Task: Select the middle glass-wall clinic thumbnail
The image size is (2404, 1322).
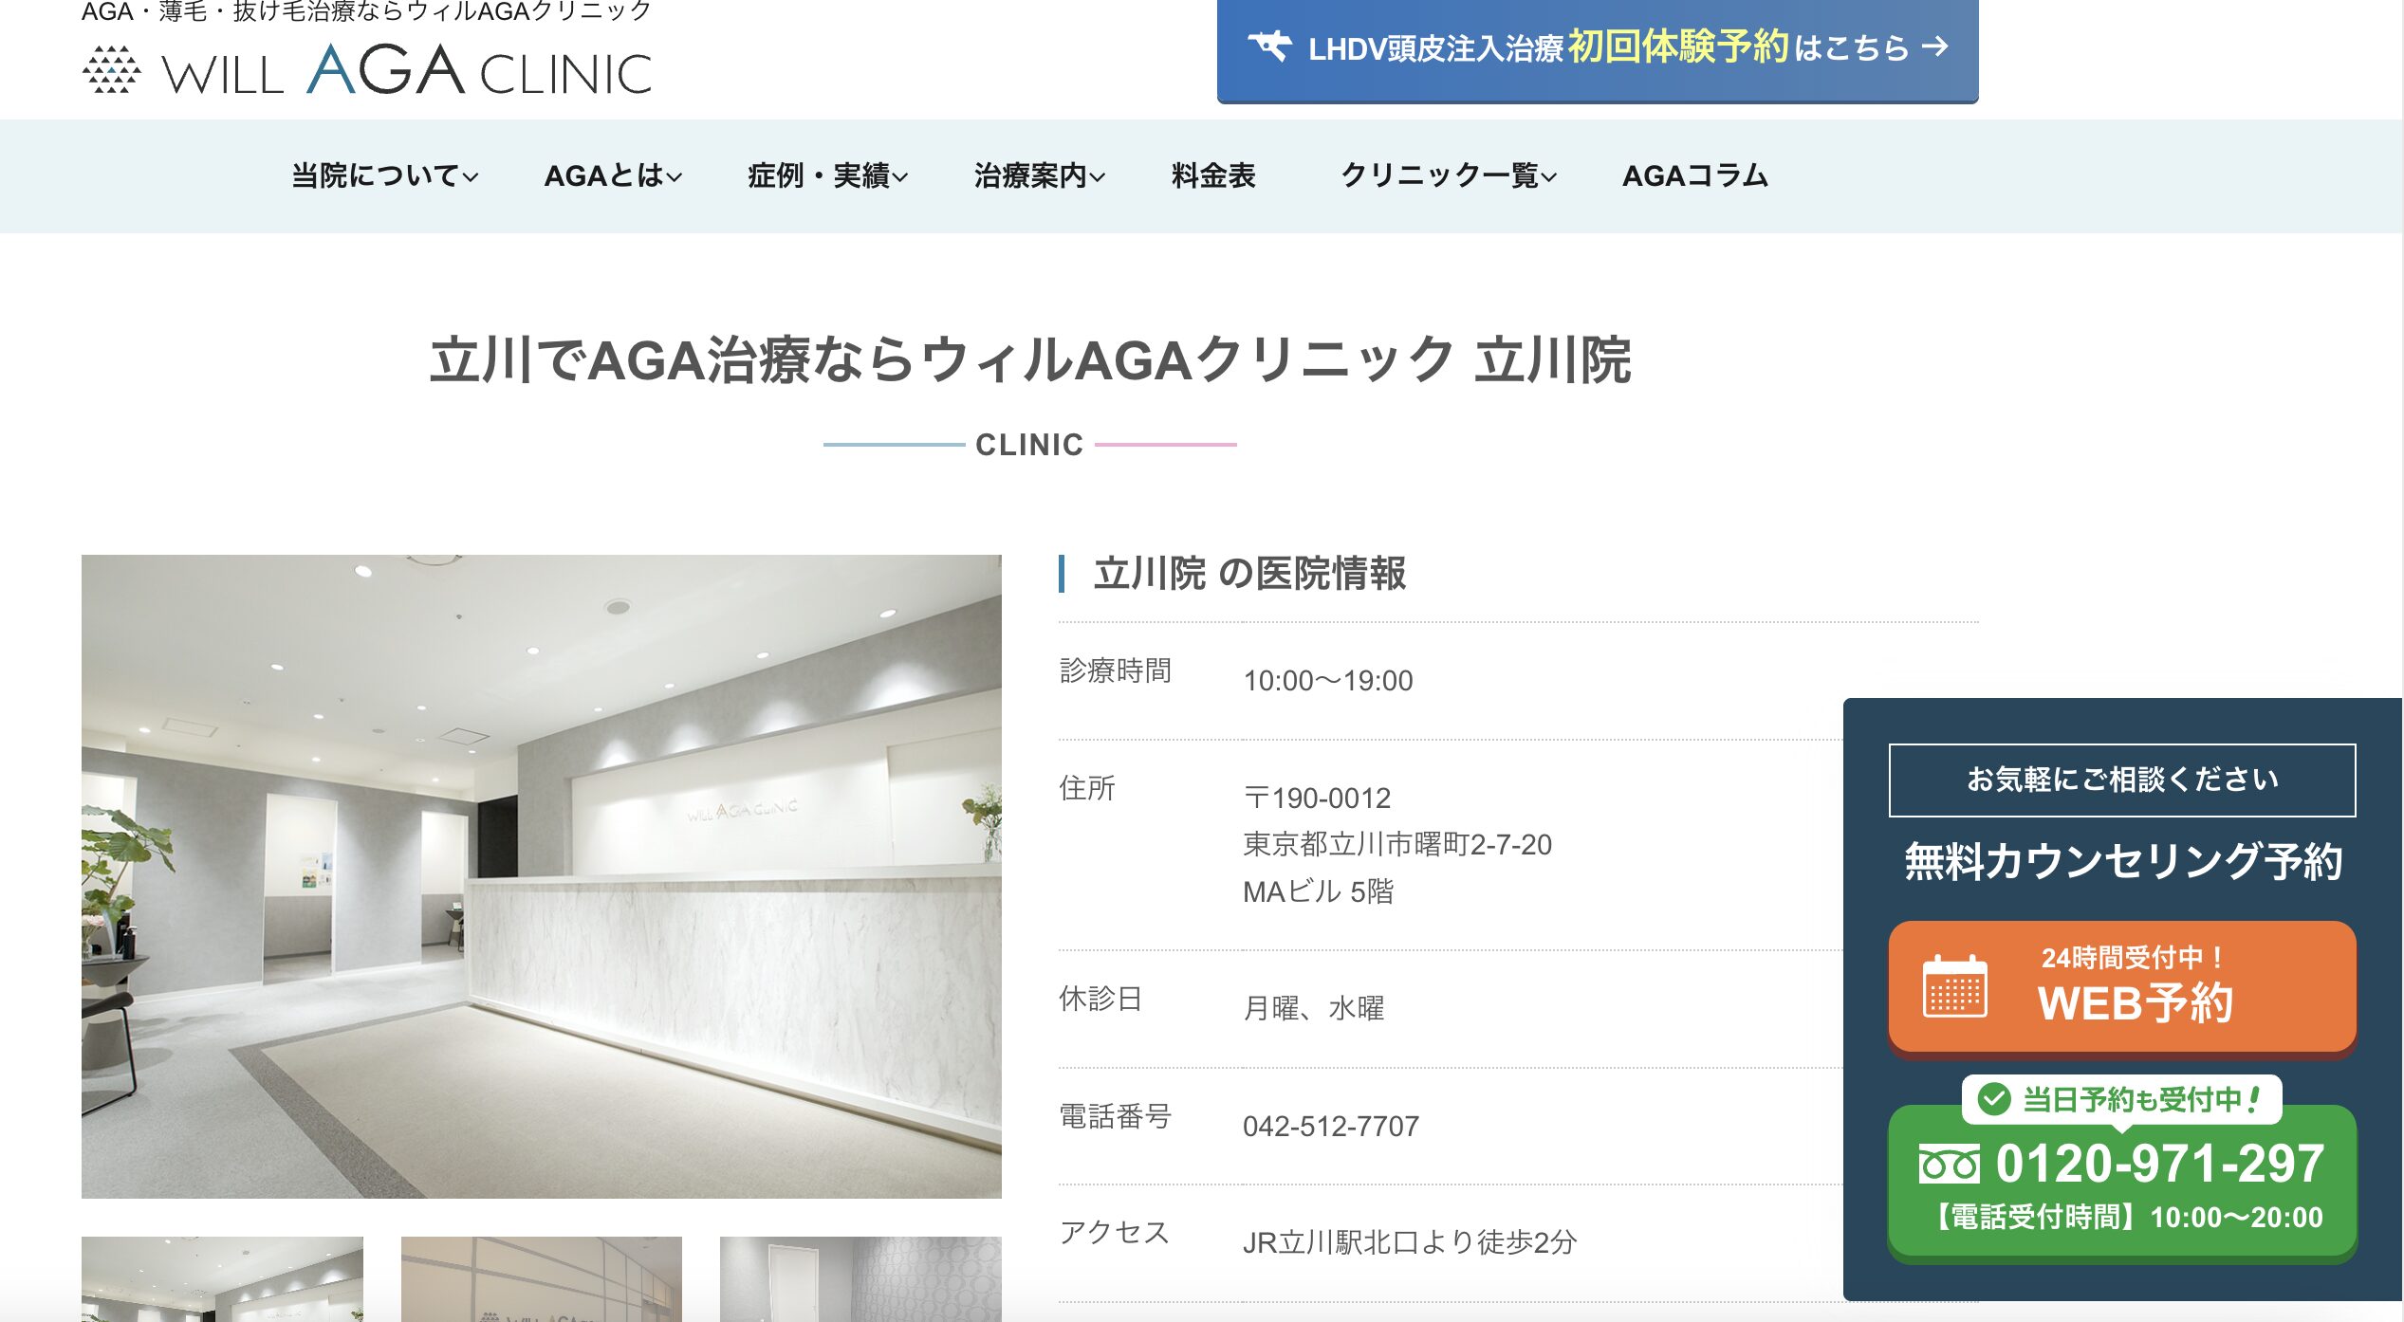Action: coord(541,1278)
